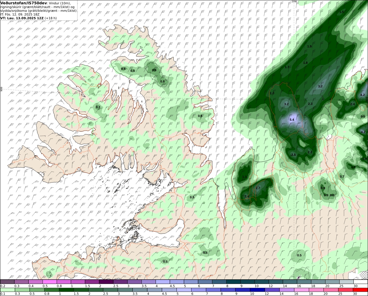Select the red-pink swatch starting at 25 in the lower row
This screenshot has height=296, width=368.
(345, 290)
